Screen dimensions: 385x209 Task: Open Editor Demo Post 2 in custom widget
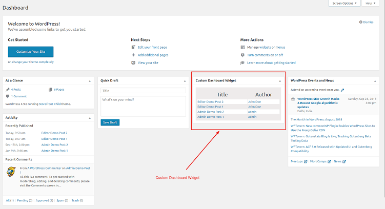(210, 102)
